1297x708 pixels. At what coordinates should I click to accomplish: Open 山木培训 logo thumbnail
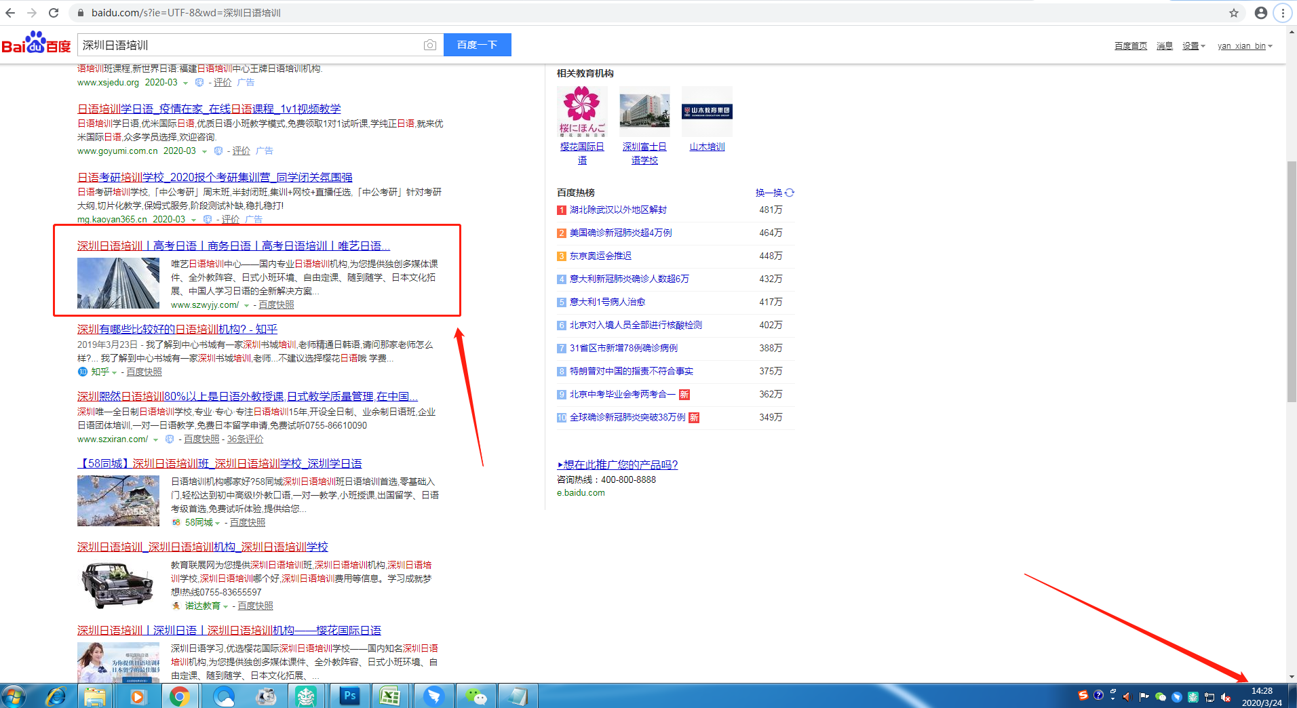pos(707,111)
